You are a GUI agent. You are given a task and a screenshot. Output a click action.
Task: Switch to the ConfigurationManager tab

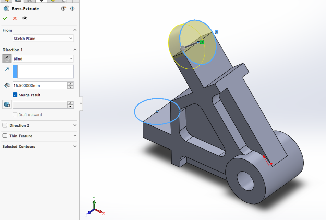tap(29, 1)
